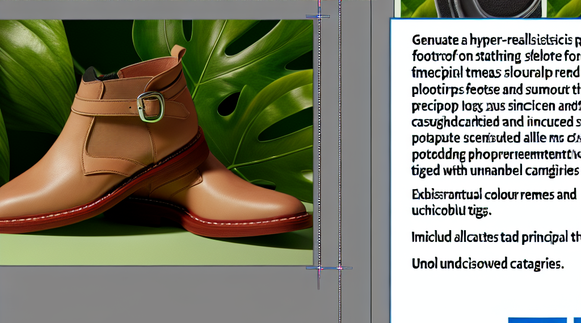The image size is (581, 323).
Task: Open the black object thumbnail above the text panel
Action: pos(489,8)
